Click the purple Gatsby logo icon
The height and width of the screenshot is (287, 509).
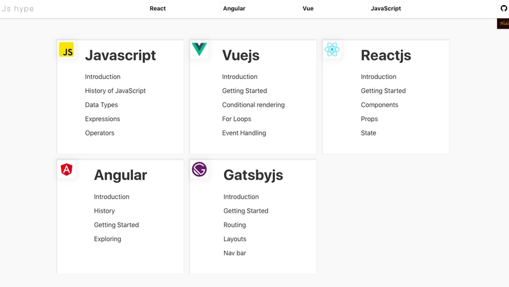(199, 169)
